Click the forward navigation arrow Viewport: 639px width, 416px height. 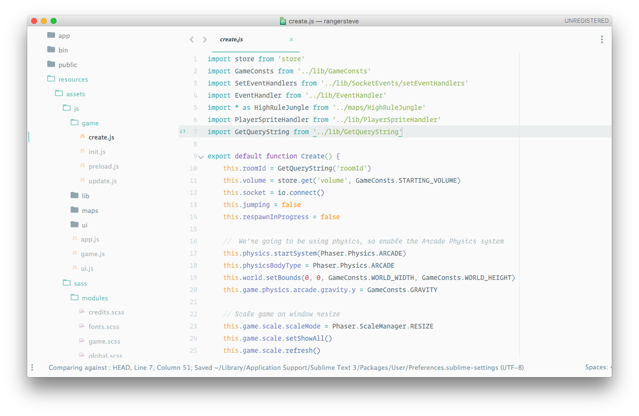(x=205, y=39)
